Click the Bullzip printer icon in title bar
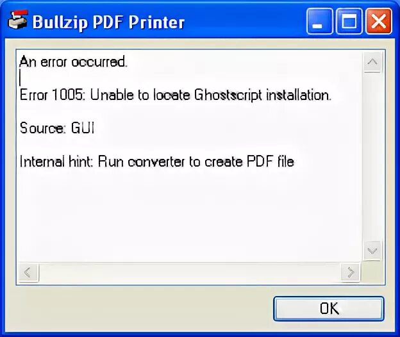The image size is (400, 337). (x=17, y=21)
